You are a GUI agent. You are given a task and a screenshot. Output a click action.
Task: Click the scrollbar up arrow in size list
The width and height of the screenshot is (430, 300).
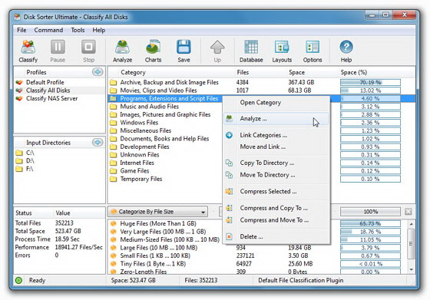[411, 224]
